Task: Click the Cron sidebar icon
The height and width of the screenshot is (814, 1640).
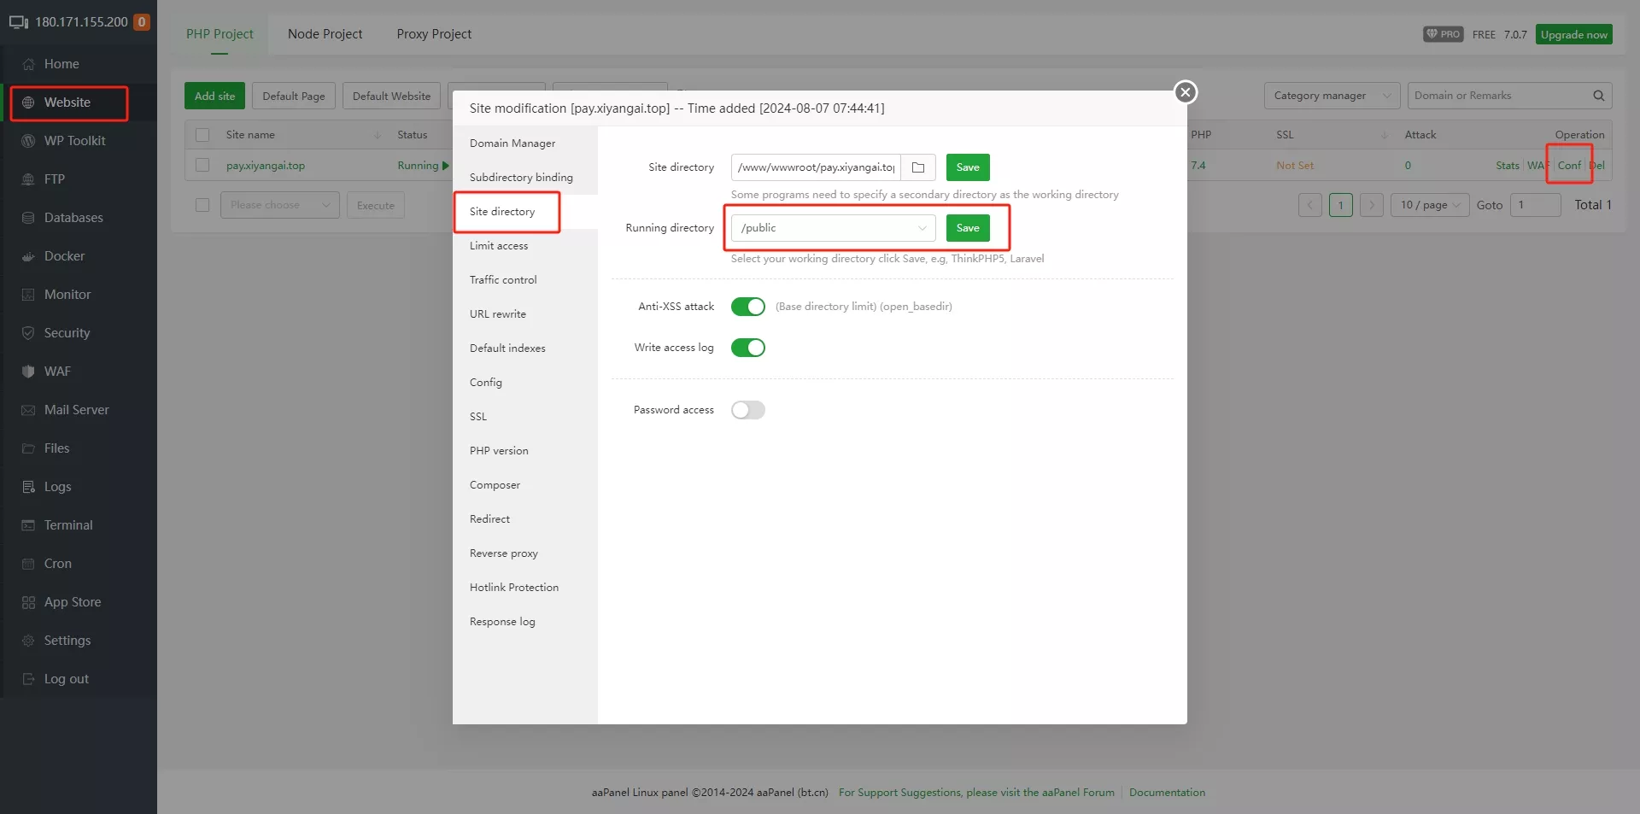Action: [28, 564]
